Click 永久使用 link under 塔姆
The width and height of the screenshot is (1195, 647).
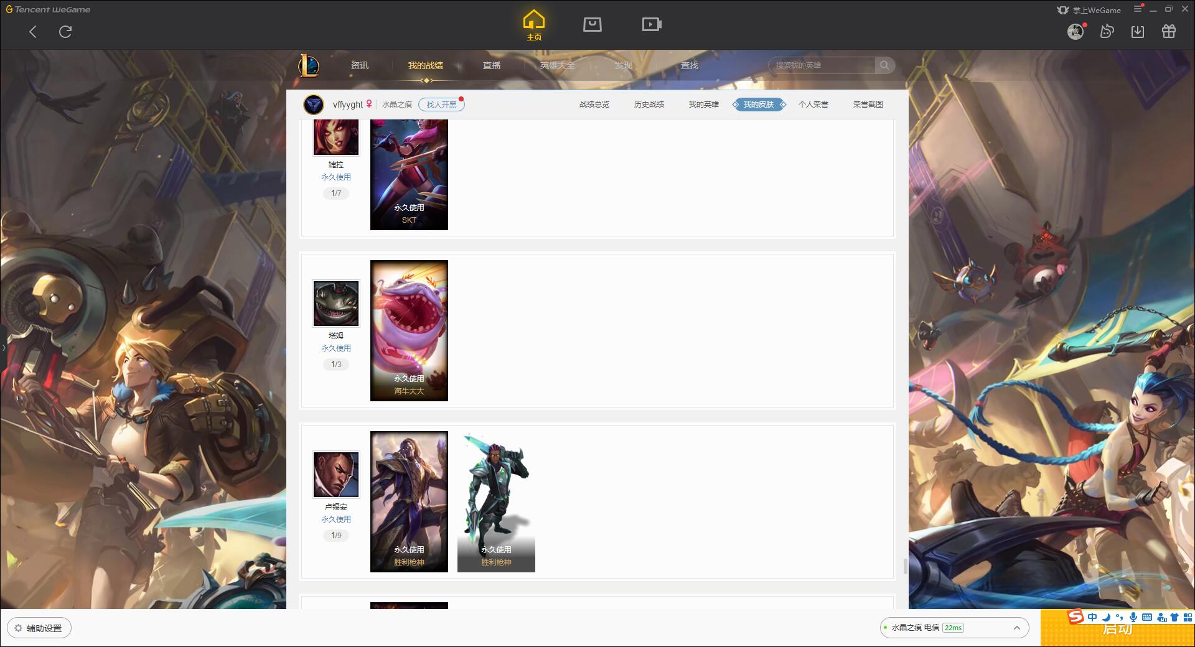click(x=336, y=348)
